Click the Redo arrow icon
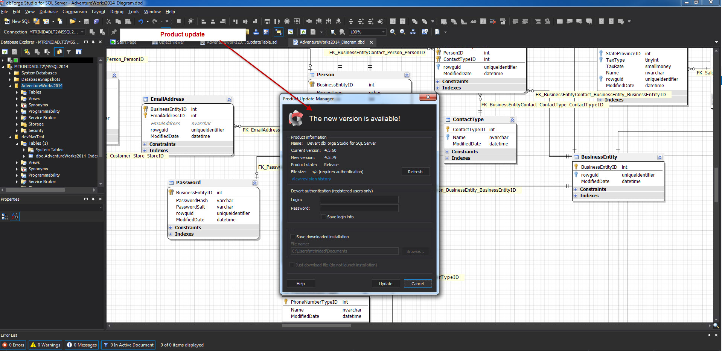This screenshot has height=351, width=722. click(155, 21)
